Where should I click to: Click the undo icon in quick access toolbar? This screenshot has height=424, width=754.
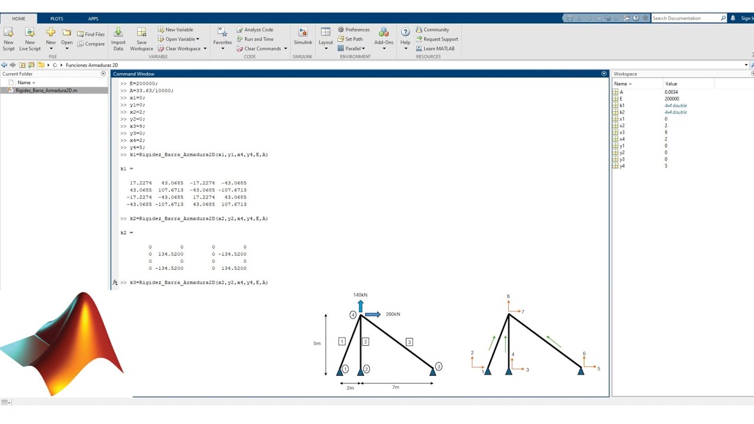607,18
